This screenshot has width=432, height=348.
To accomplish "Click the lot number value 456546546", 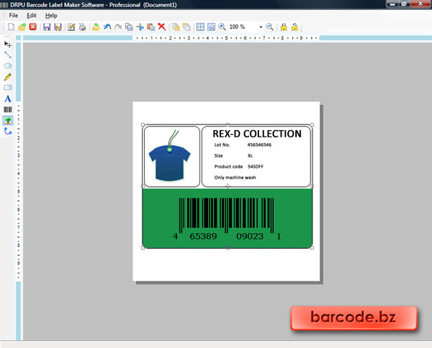I will click(259, 145).
